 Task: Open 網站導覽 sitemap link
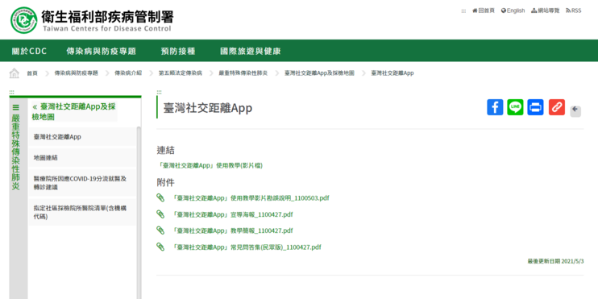point(546,10)
